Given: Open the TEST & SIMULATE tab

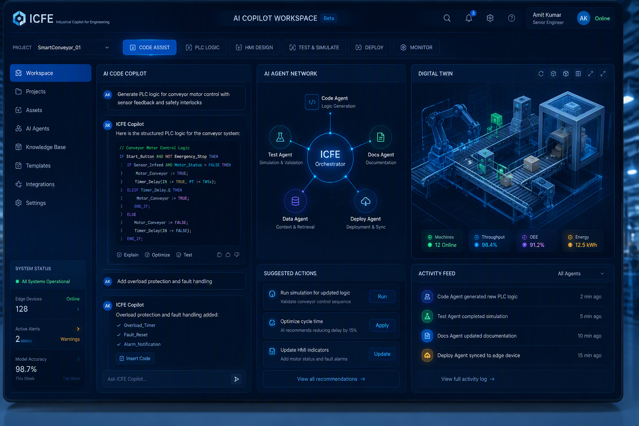Looking at the screenshot, I should (x=314, y=47).
